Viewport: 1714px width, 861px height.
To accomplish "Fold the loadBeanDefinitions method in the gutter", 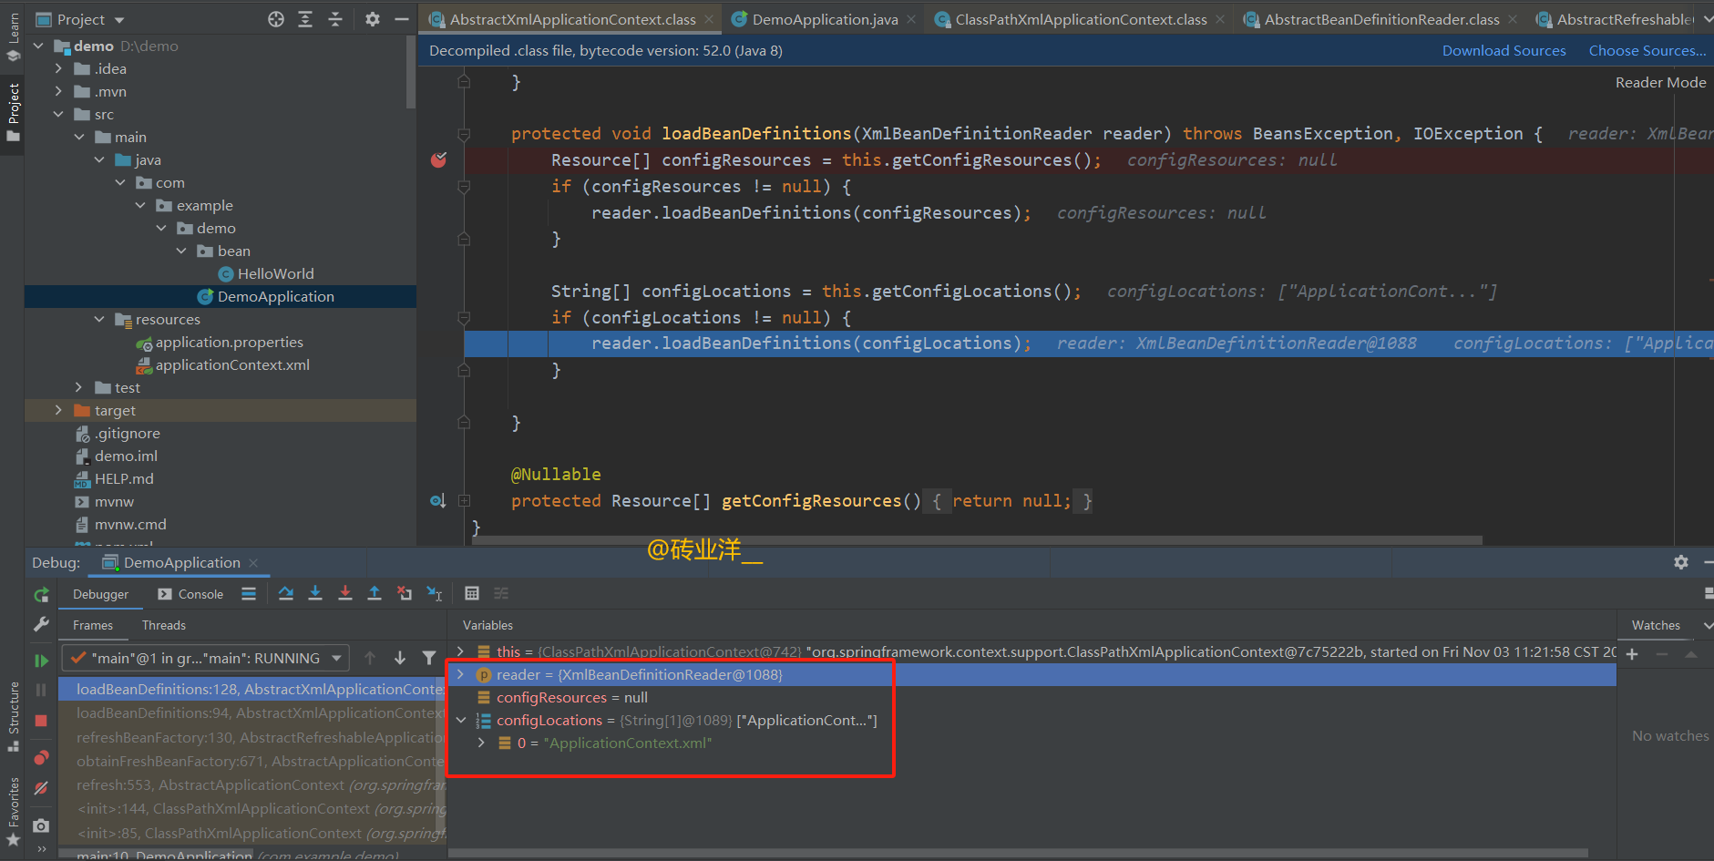I will point(464,135).
